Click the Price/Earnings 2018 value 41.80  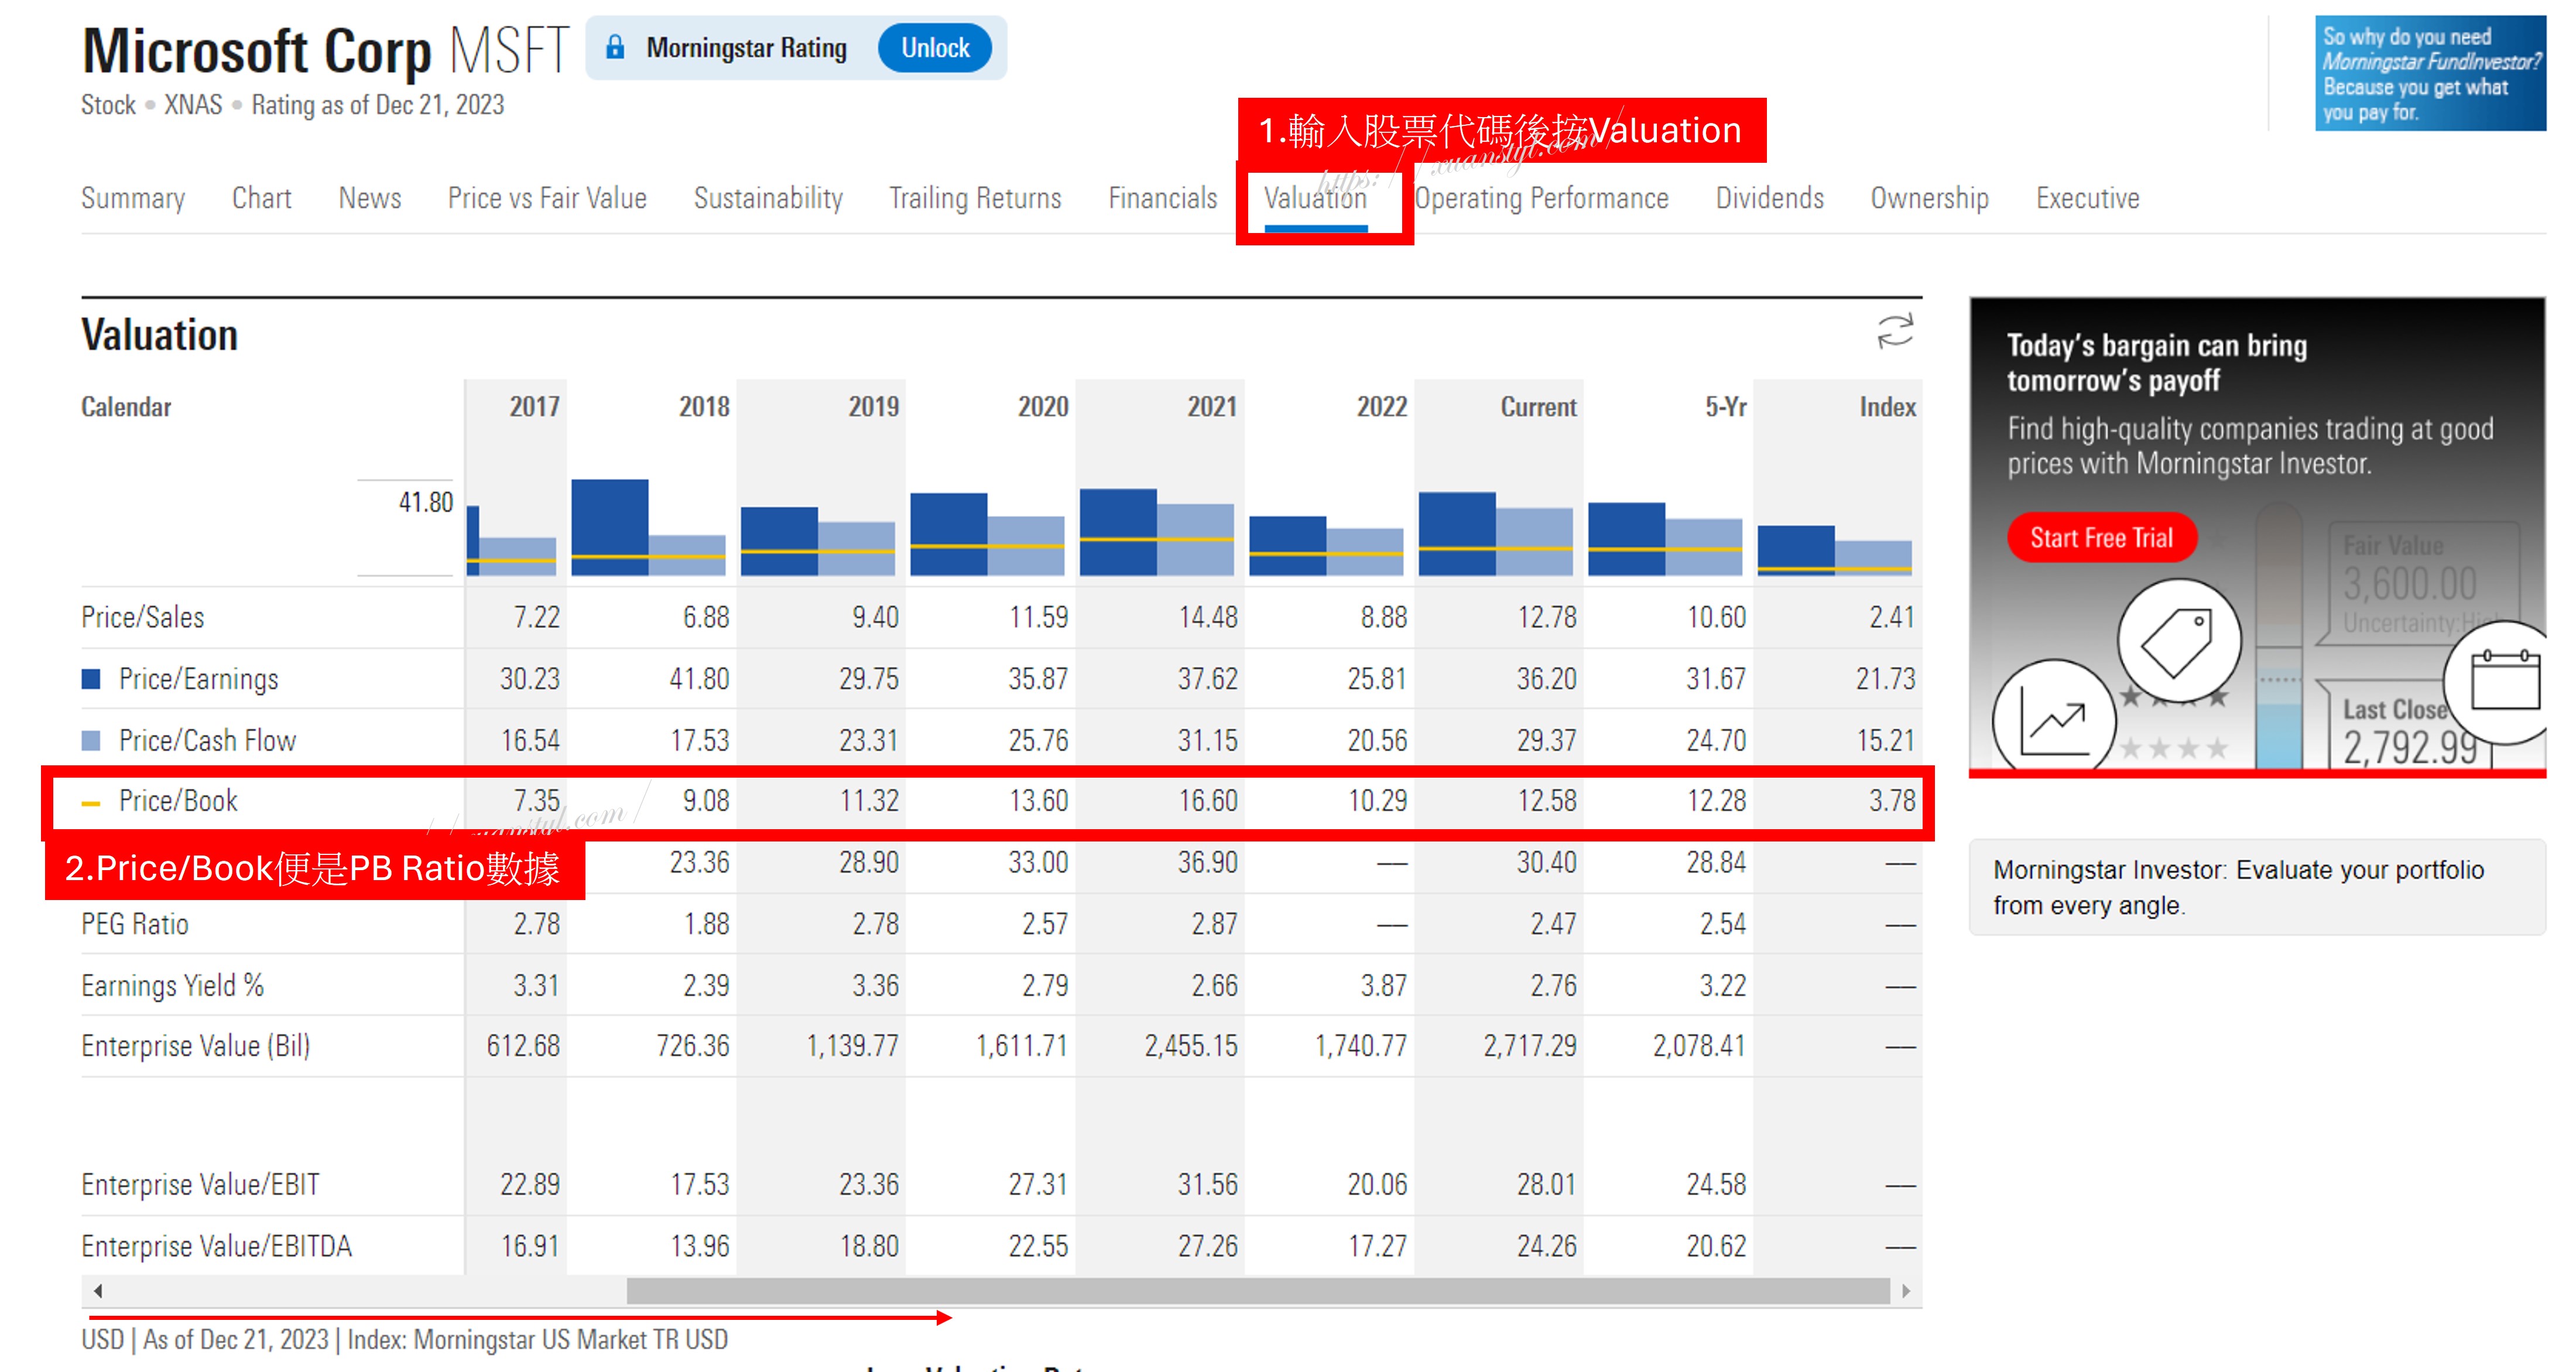[x=699, y=679]
